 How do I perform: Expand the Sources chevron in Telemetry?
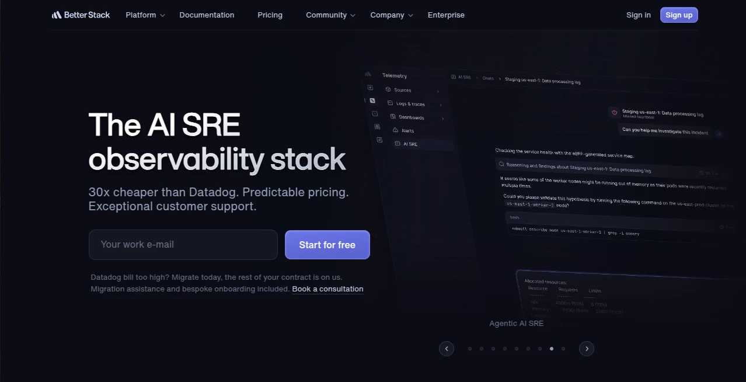point(438,92)
